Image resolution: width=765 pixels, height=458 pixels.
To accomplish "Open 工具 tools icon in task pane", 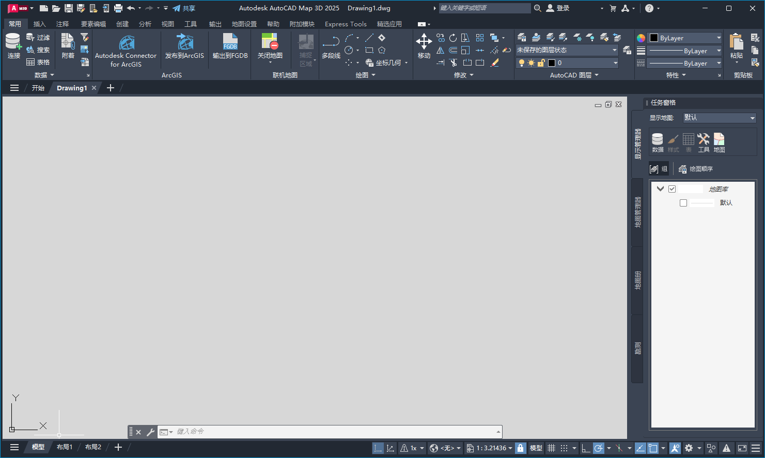I will (704, 143).
